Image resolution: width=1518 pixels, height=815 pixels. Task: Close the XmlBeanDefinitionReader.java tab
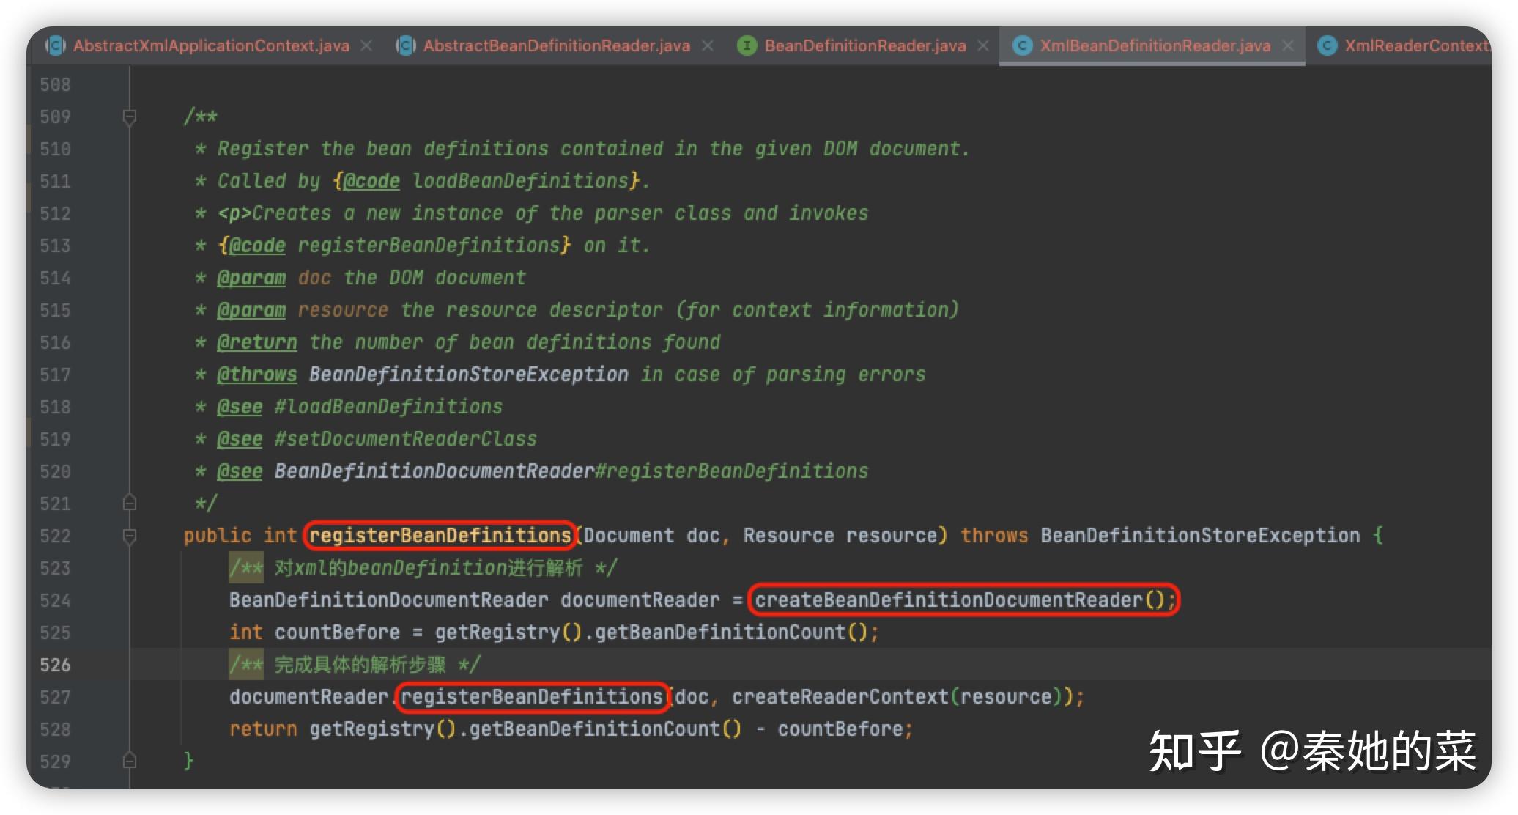[x=1287, y=45]
